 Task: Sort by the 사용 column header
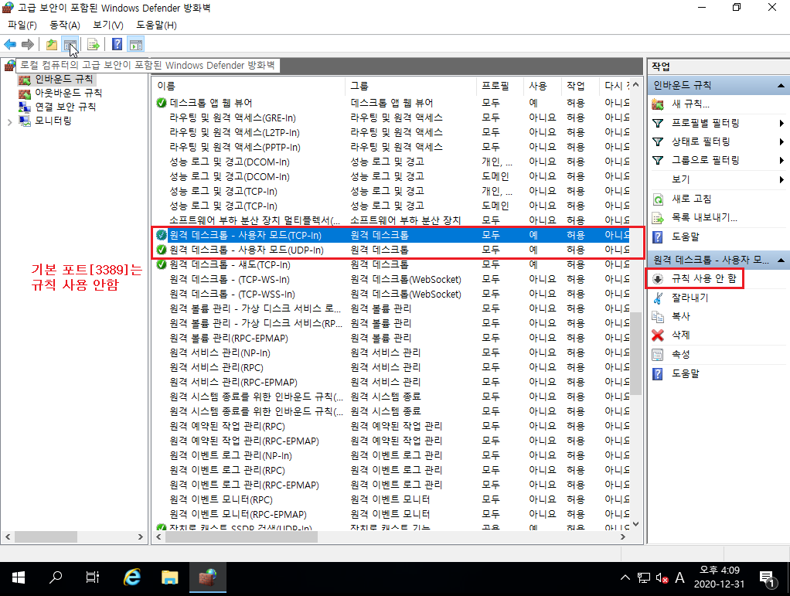click(x=542, y=86)
